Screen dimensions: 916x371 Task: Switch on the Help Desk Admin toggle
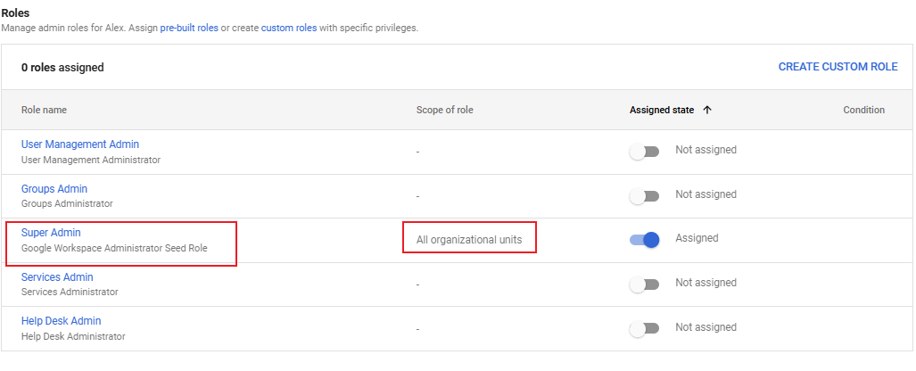(644, 328)
